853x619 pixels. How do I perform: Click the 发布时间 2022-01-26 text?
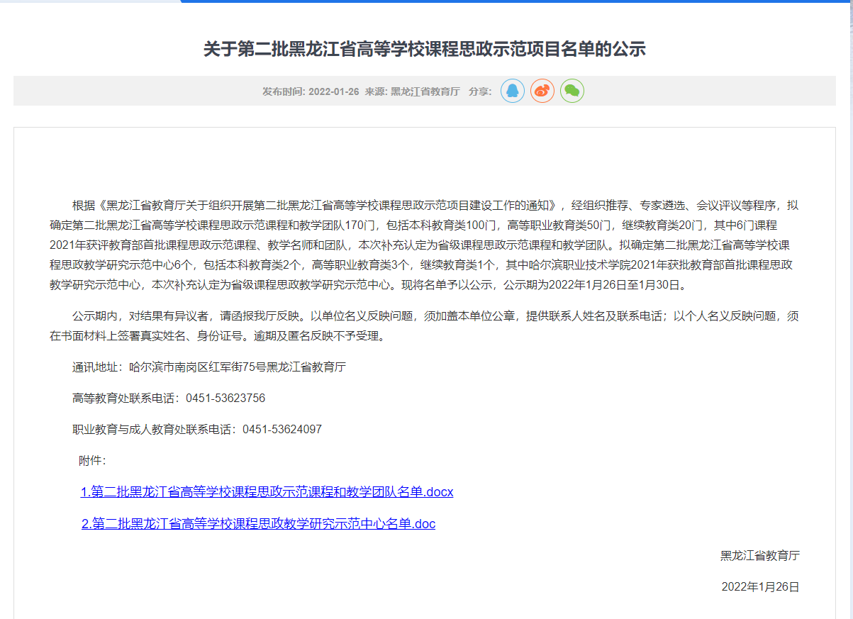tap(311, 91)
